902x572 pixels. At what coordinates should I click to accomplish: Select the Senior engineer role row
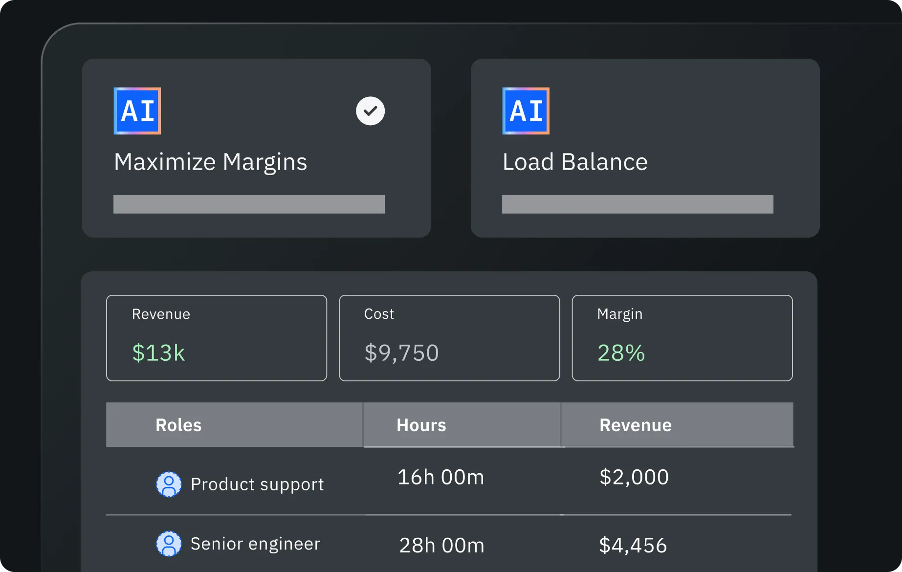[x=449, y=544]
